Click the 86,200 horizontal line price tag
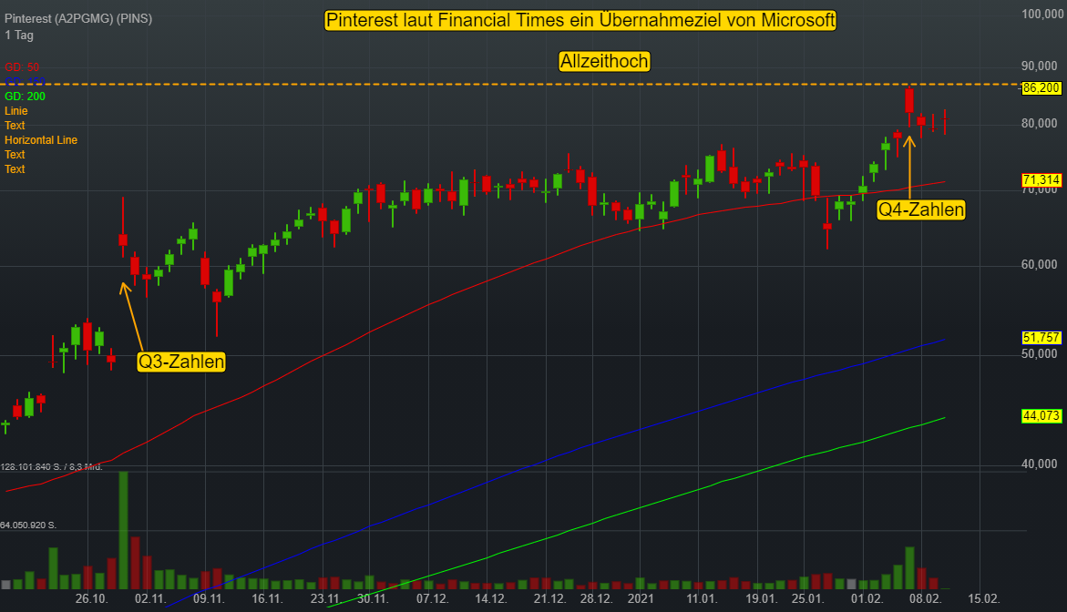 click(x=1041, y=88)
